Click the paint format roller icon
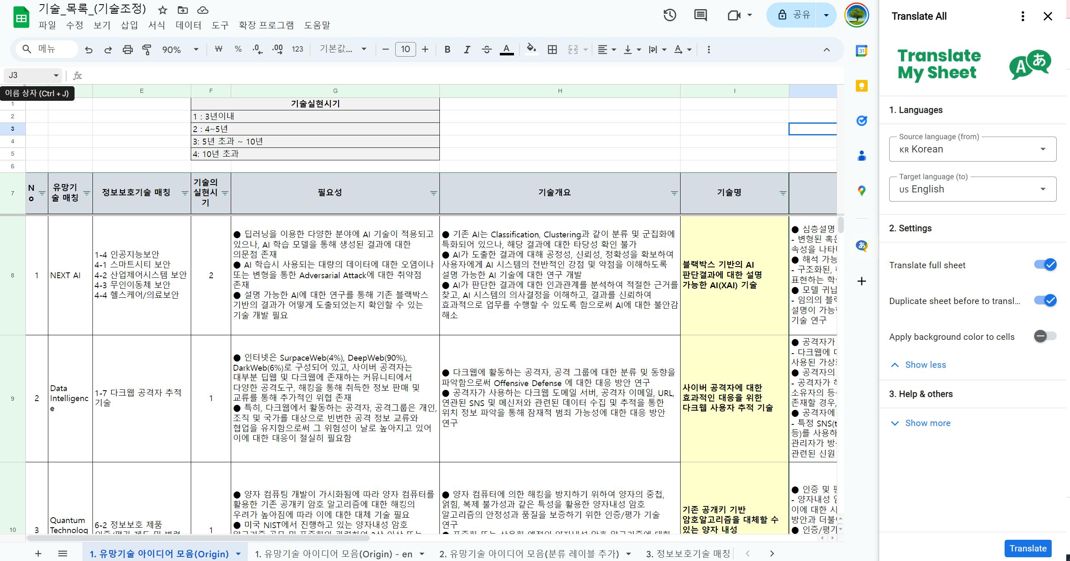The width and height of the screenshot is (1070, 561). tap(147, 50)
